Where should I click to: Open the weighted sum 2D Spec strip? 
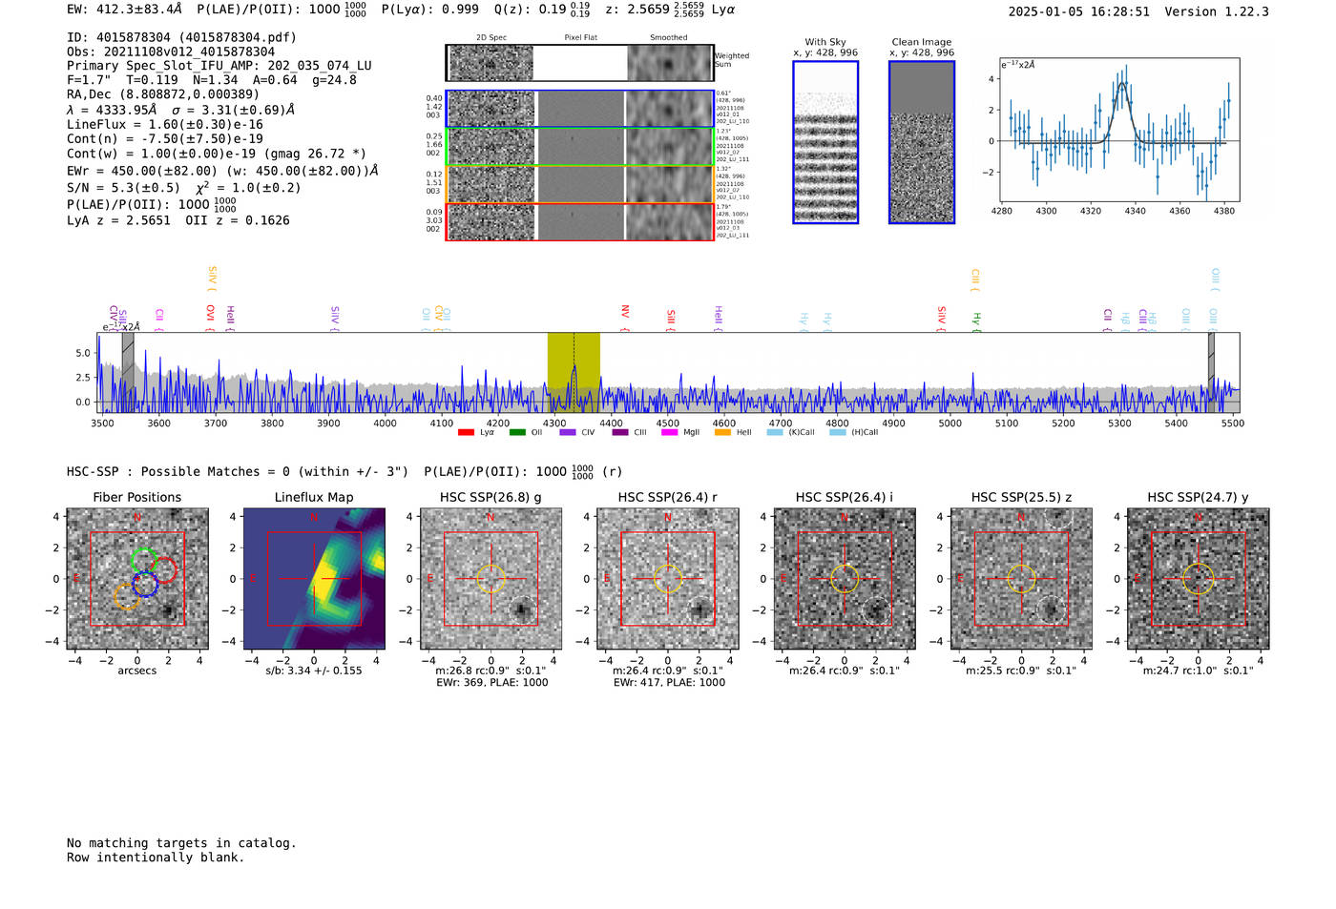tap(491, 63)
